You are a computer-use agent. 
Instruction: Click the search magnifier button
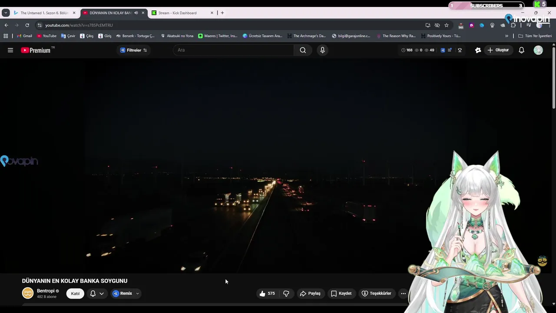pos(303,50)
